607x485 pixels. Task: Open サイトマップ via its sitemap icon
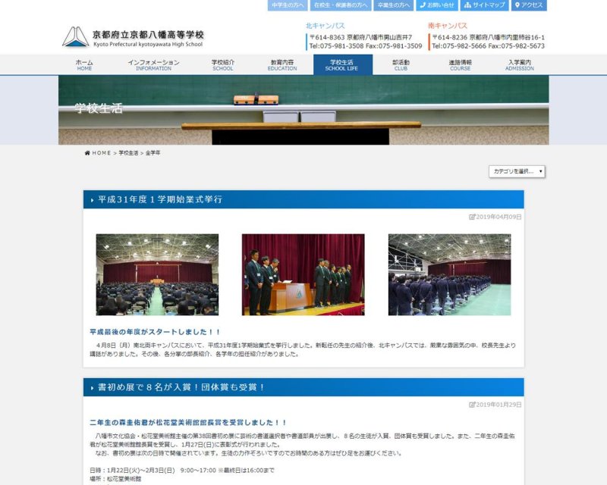coord(467,5)
